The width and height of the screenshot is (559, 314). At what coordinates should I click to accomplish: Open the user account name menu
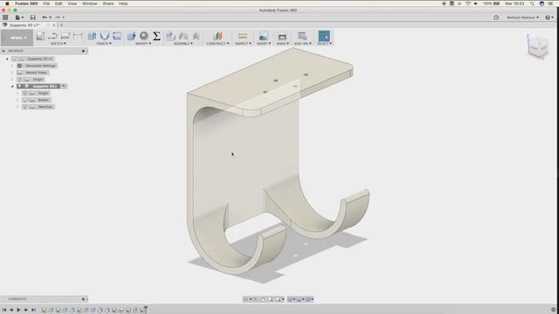point(522,17)
